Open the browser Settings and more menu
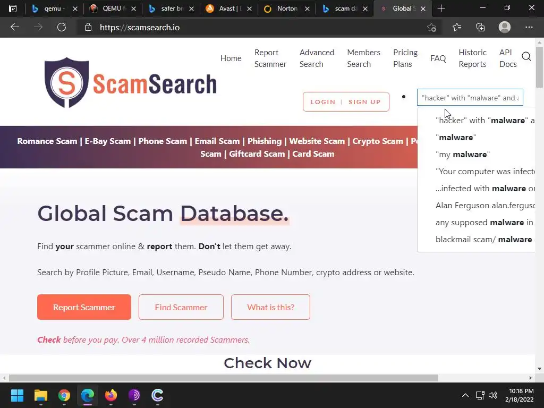The width and height of the screenshot is (544, 408). [x=529, y=27]
